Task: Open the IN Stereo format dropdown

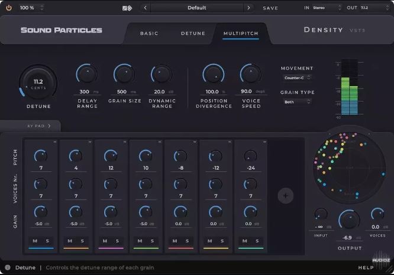Action: click(327, 8)
